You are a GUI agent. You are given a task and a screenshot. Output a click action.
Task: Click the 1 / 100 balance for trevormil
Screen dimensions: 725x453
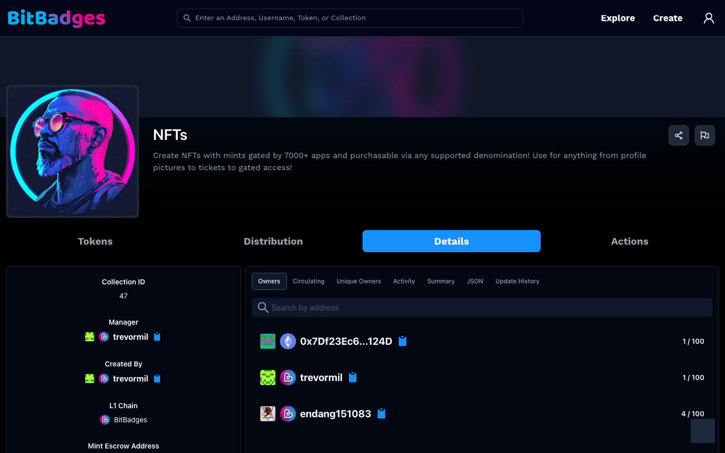point(693,377)
